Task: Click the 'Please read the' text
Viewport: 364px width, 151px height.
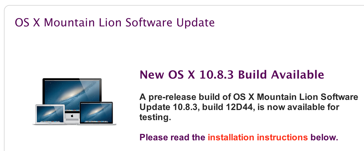Action: tap(172, 138)
